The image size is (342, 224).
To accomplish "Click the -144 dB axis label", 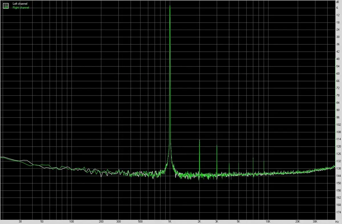I will (x=339, y=176).
